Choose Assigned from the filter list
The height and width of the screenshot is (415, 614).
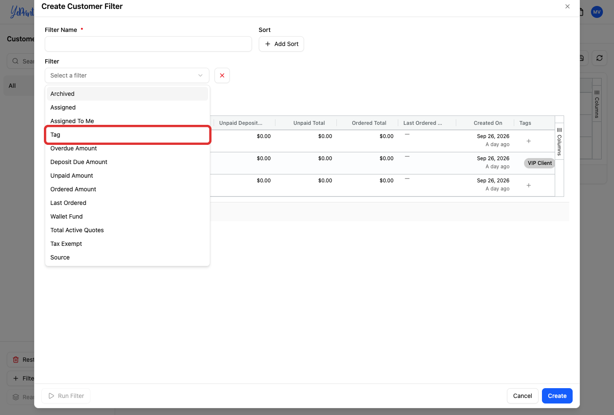tap(127, 107)
